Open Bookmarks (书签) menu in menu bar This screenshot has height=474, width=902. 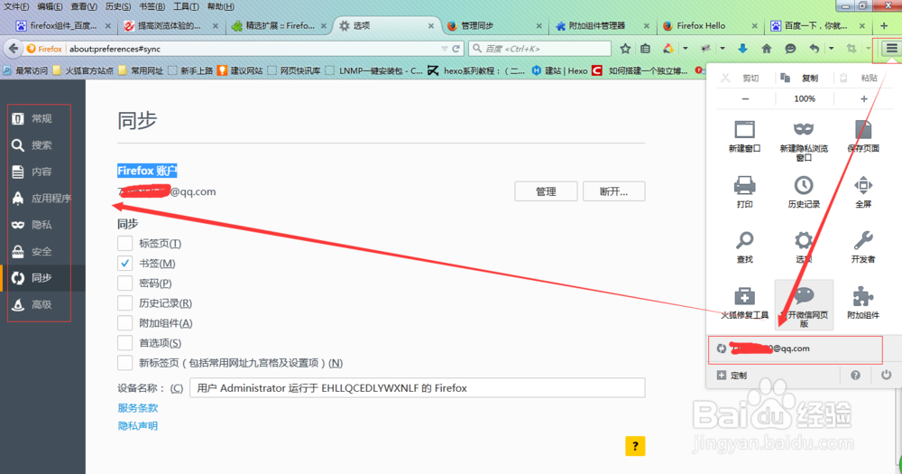coord(152,6)
